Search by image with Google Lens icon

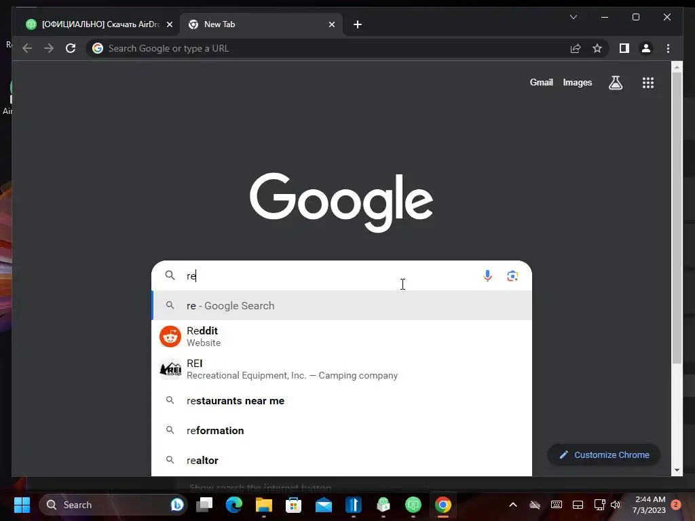pyautogui.click(x=512, y=275)
